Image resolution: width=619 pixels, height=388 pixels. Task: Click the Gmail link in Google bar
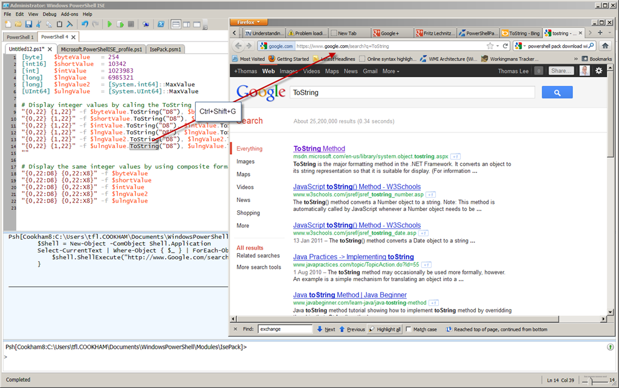point(370,71)
